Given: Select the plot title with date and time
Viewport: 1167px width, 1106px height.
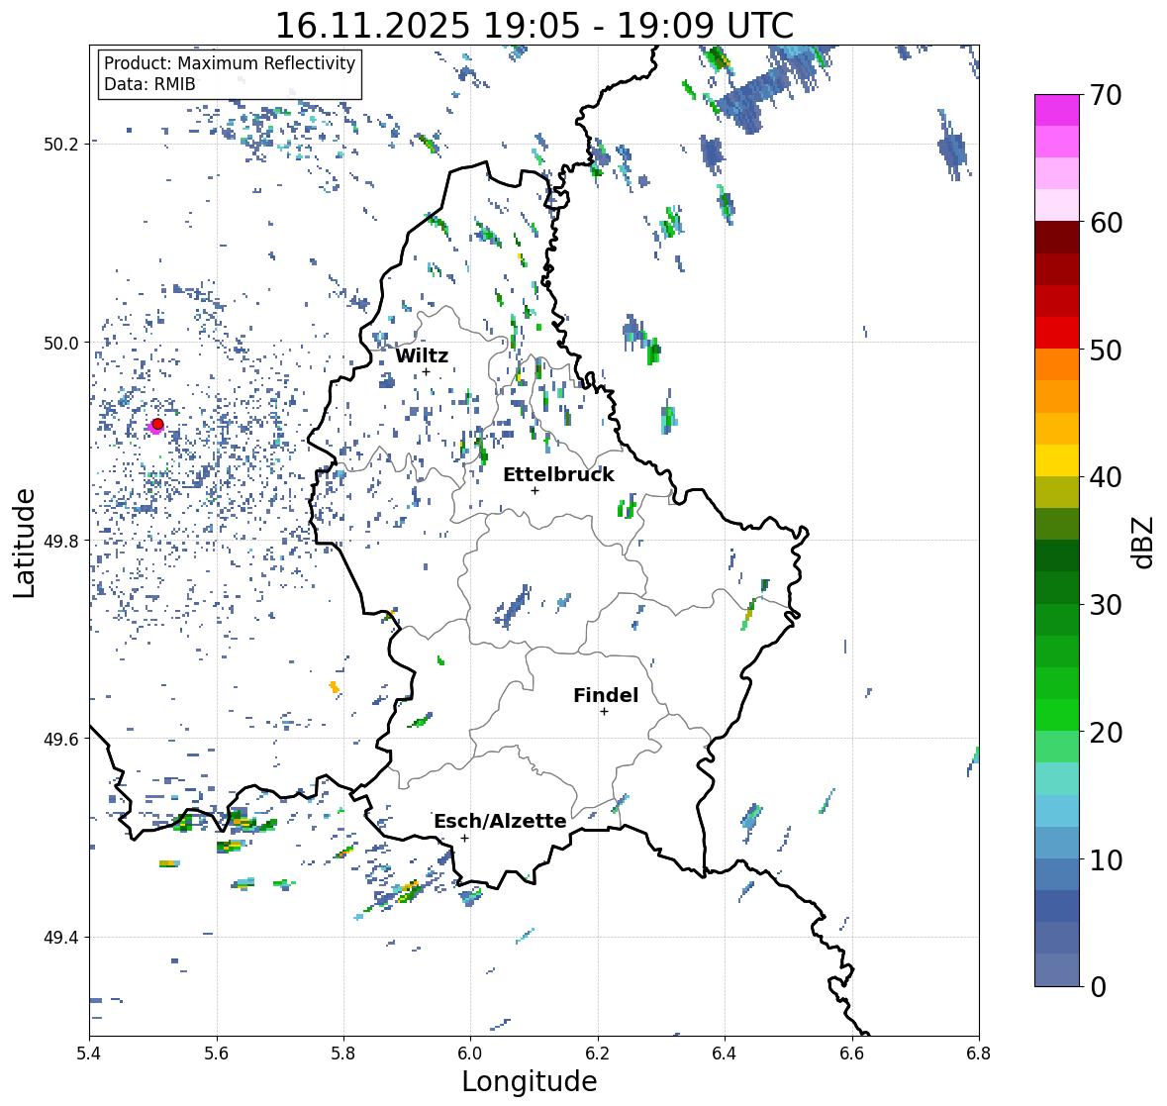Looking at the screenshot, I should click(535, 26).
